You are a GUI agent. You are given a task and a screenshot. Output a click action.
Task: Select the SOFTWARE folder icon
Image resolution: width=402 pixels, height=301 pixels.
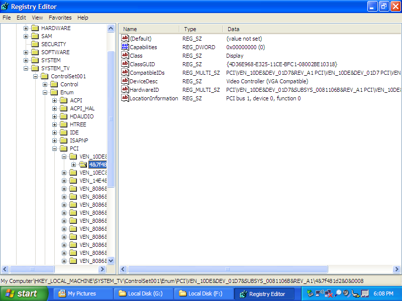tap(35, 52)
